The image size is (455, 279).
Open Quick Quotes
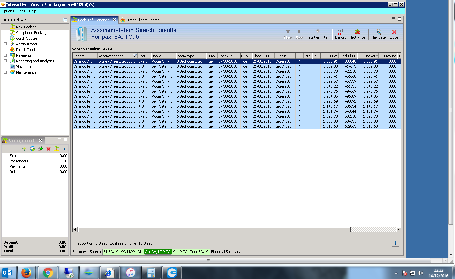(x=27, y=38)
